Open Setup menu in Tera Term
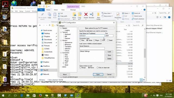The image size is (174, 98). click(21, 11)
